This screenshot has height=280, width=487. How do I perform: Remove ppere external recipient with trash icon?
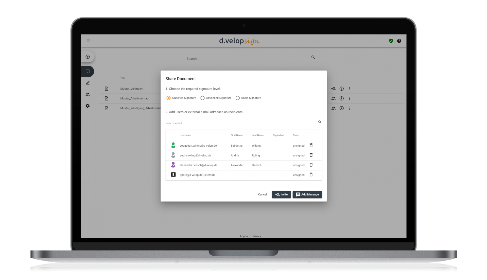point(311,174)
